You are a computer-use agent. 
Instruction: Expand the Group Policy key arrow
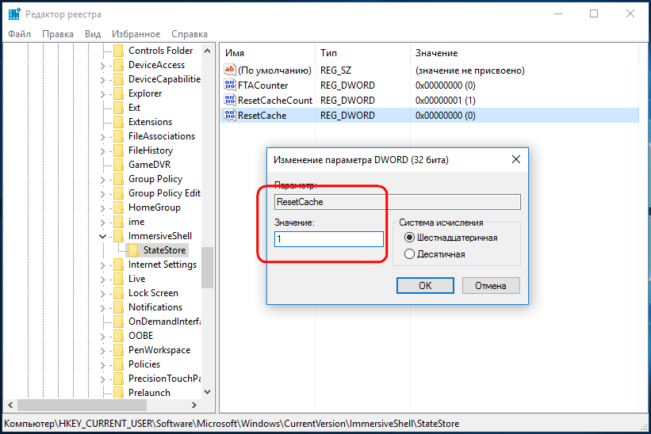pyautogui.click(x=102, y=180)
